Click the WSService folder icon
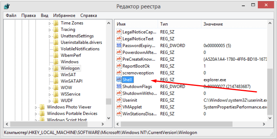277x139 pixels. coord(56,94)
